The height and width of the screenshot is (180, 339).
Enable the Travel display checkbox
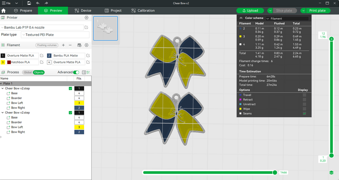click(x=305, y=95)
